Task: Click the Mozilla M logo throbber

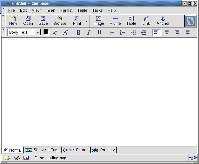Action: pos(190,21)
